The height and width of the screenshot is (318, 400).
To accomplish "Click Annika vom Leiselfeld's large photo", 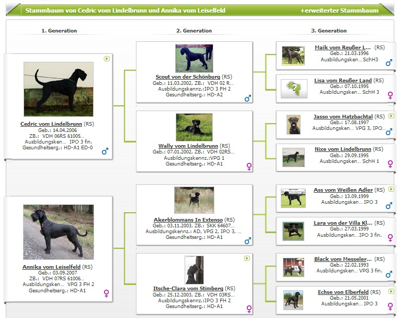I will pos(58,232).
